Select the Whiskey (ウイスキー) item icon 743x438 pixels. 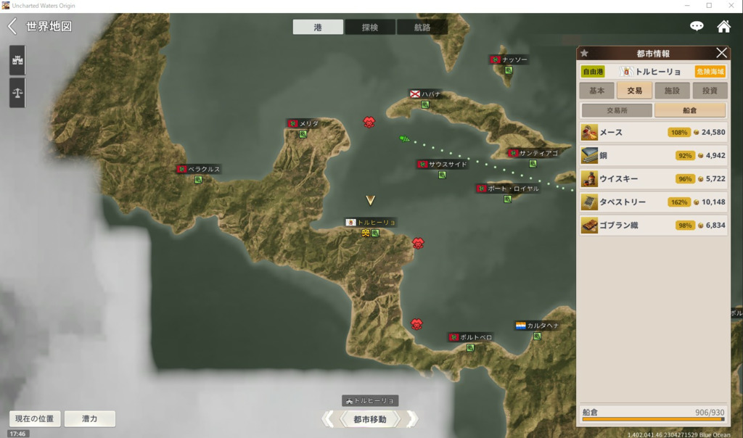click(x=589, y=179)
